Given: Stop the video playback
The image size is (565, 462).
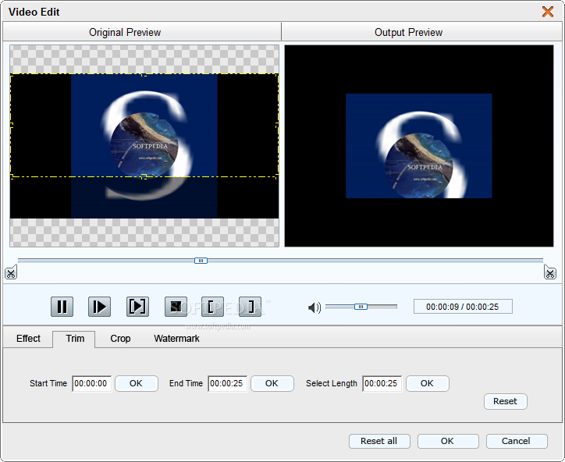Looking at the screenshot, I should [176, 307].
